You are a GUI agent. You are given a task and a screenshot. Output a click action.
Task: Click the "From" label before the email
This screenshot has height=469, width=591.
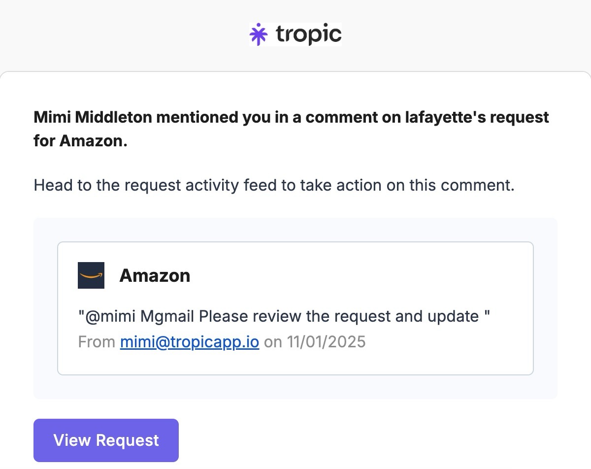97,341
